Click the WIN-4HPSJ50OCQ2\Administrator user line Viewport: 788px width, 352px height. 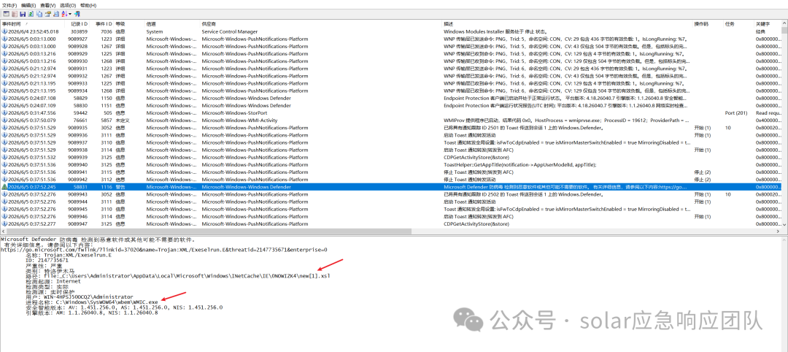pos(79,296)
